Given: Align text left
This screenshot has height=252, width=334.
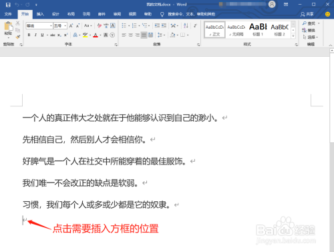Looking at the screenshot, I should tap(124, 35).
